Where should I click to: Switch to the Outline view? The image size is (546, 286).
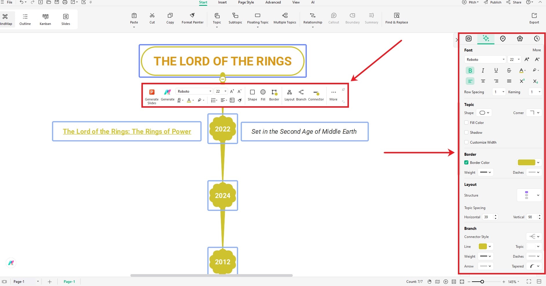click(25, 19)
